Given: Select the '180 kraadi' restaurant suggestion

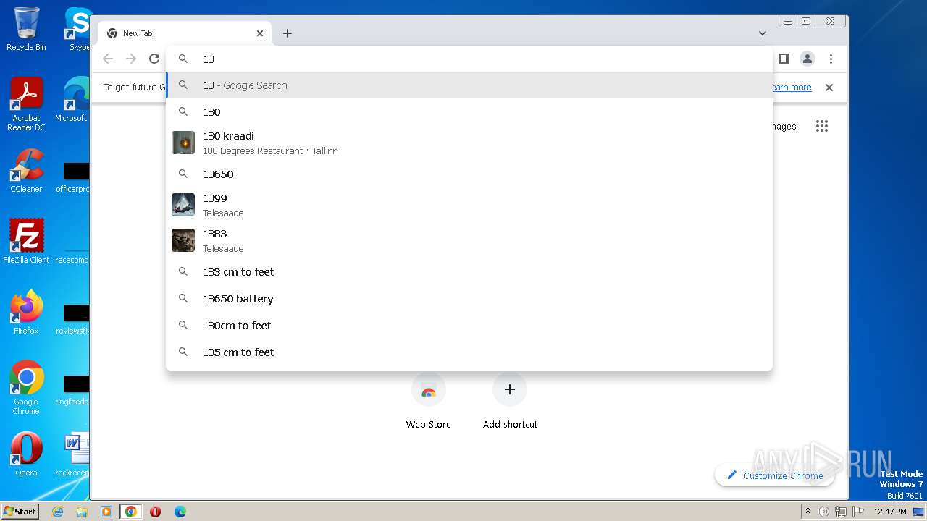Looking at the screenshot, I should click(469, 143).
